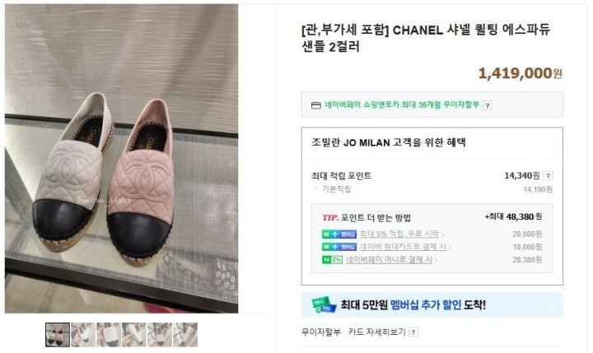Open 네이버 현대카드로 결제 시 link

pos(403,247)
